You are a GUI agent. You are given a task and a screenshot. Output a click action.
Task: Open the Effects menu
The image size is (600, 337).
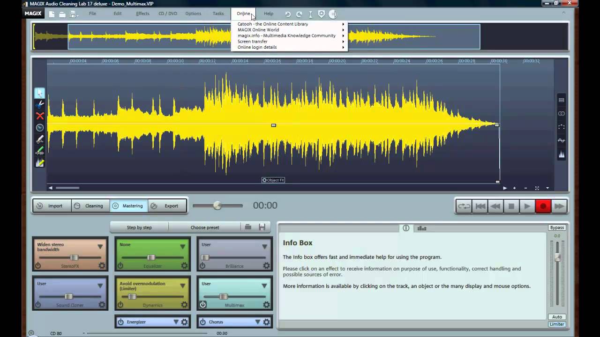click(x=142, y=14)
